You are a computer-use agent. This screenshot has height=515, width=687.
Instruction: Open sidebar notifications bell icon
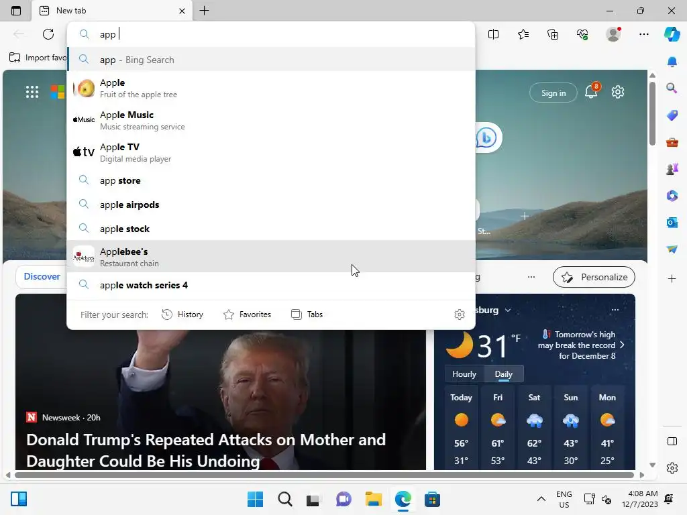tap(672, 62)
